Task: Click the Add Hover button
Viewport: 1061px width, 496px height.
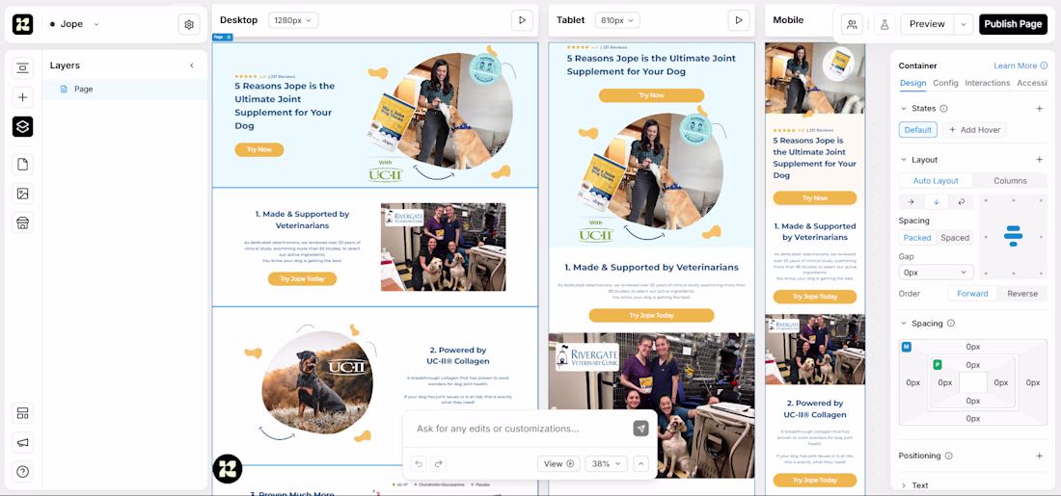Action: click(974, 130)
